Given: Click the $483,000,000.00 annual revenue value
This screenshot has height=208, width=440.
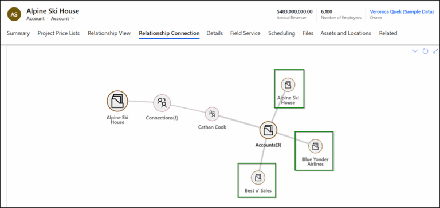Looking at the screenshot, I should coord(294,12).
